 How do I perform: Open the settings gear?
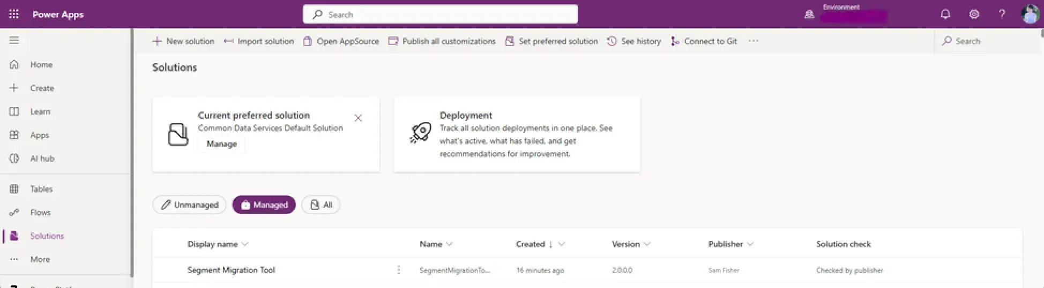pyautogui.click(x=974, y=14)
